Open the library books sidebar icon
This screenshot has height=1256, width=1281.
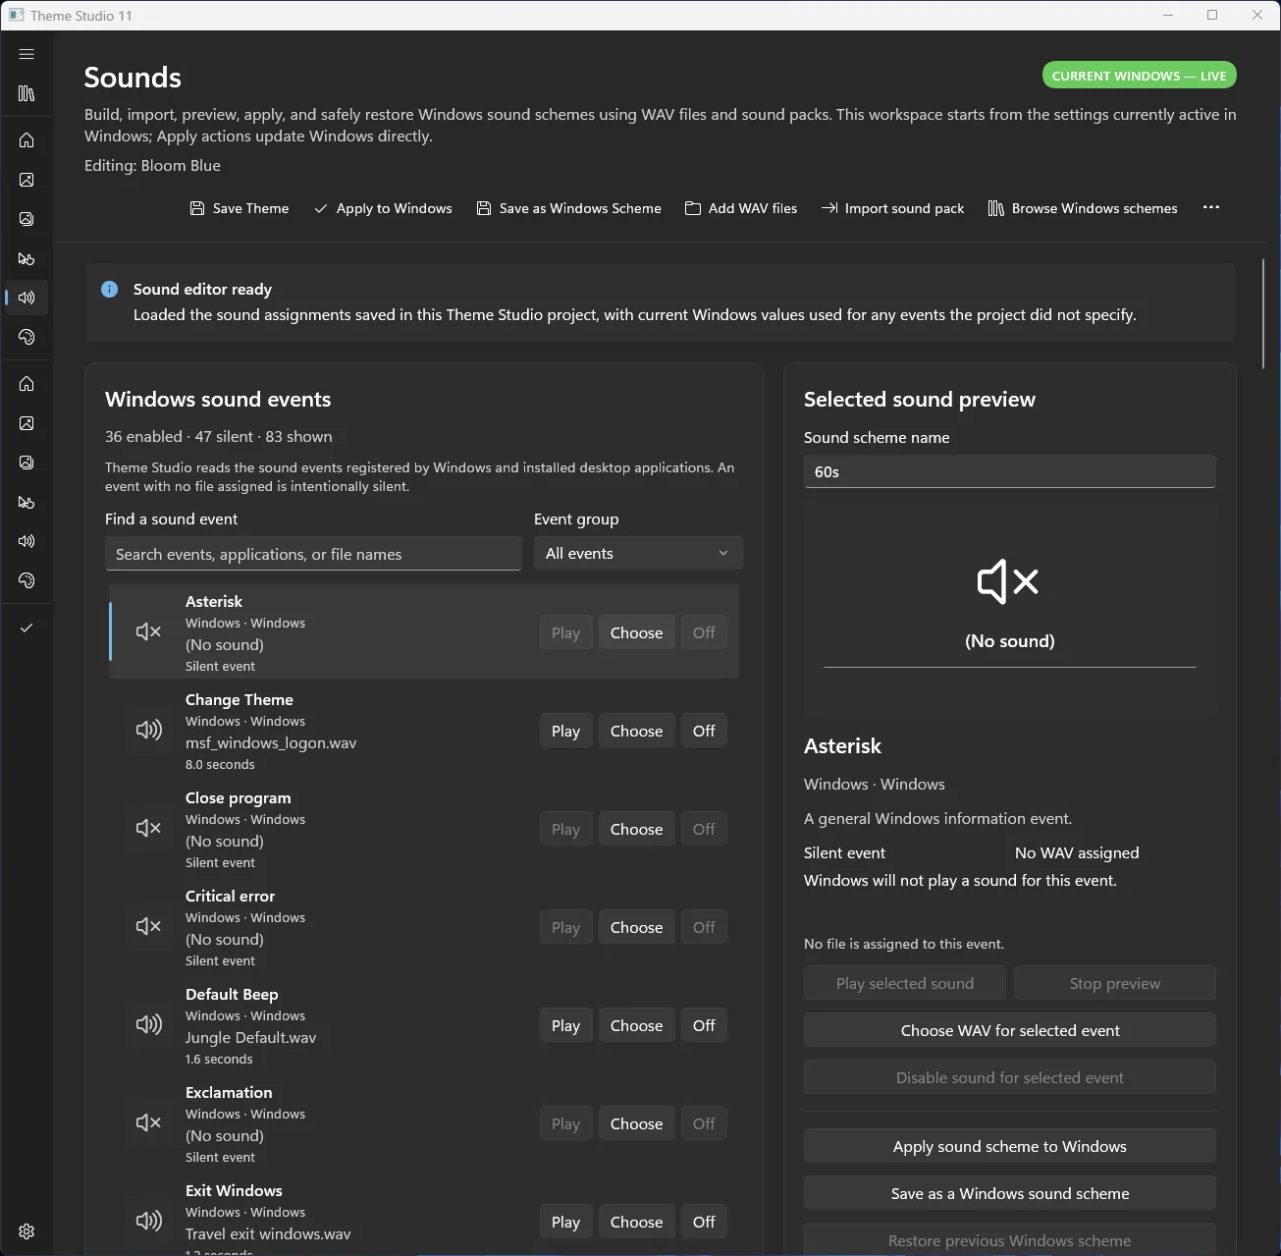click(27, 93)
